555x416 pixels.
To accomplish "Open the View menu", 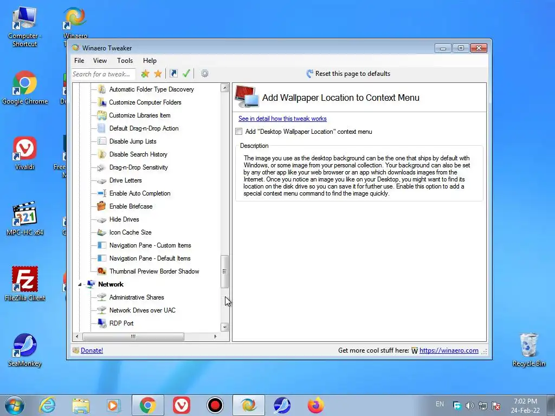I will coord(100,61).
